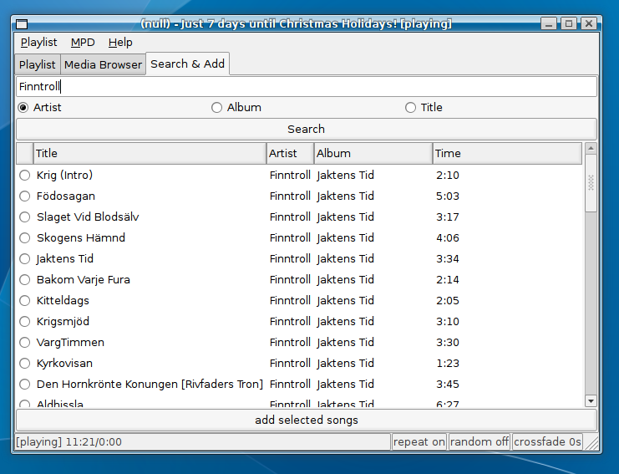Image resolution: width=619 pixels, height=474 pixels.
Task: Sort results by Artist column header
Action: (290, 153)
